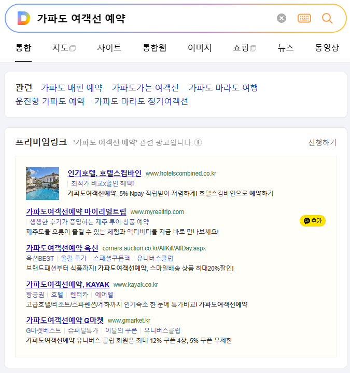Switch to the 뉴스 tab
The image size is (350, 373).
(x=286, y=48)
